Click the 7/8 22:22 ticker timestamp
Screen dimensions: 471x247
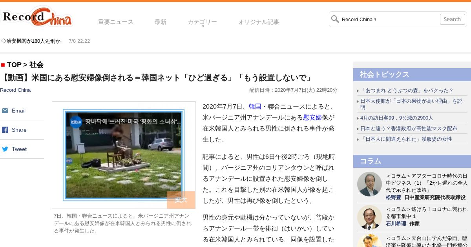[x=79, y=41]
